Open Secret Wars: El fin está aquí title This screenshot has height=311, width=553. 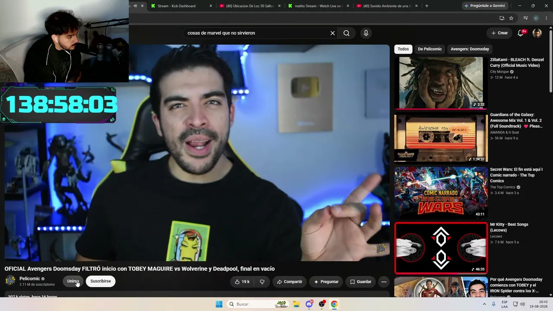pyautogui.click(x=516, y=175)
